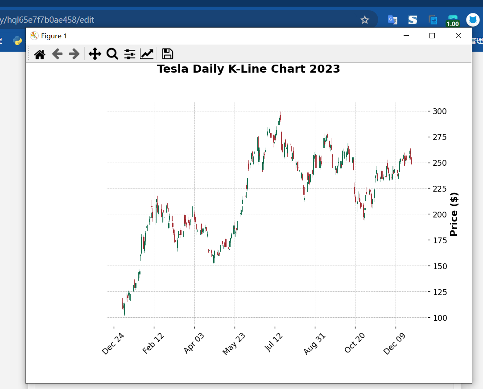Toggle the Pan axes tool

tap(95, 54)
